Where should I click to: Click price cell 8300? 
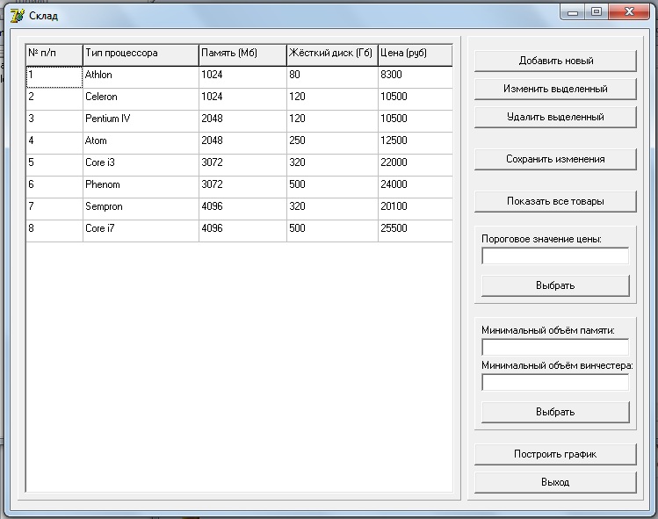pyautogui.click(x=416, y=77)
